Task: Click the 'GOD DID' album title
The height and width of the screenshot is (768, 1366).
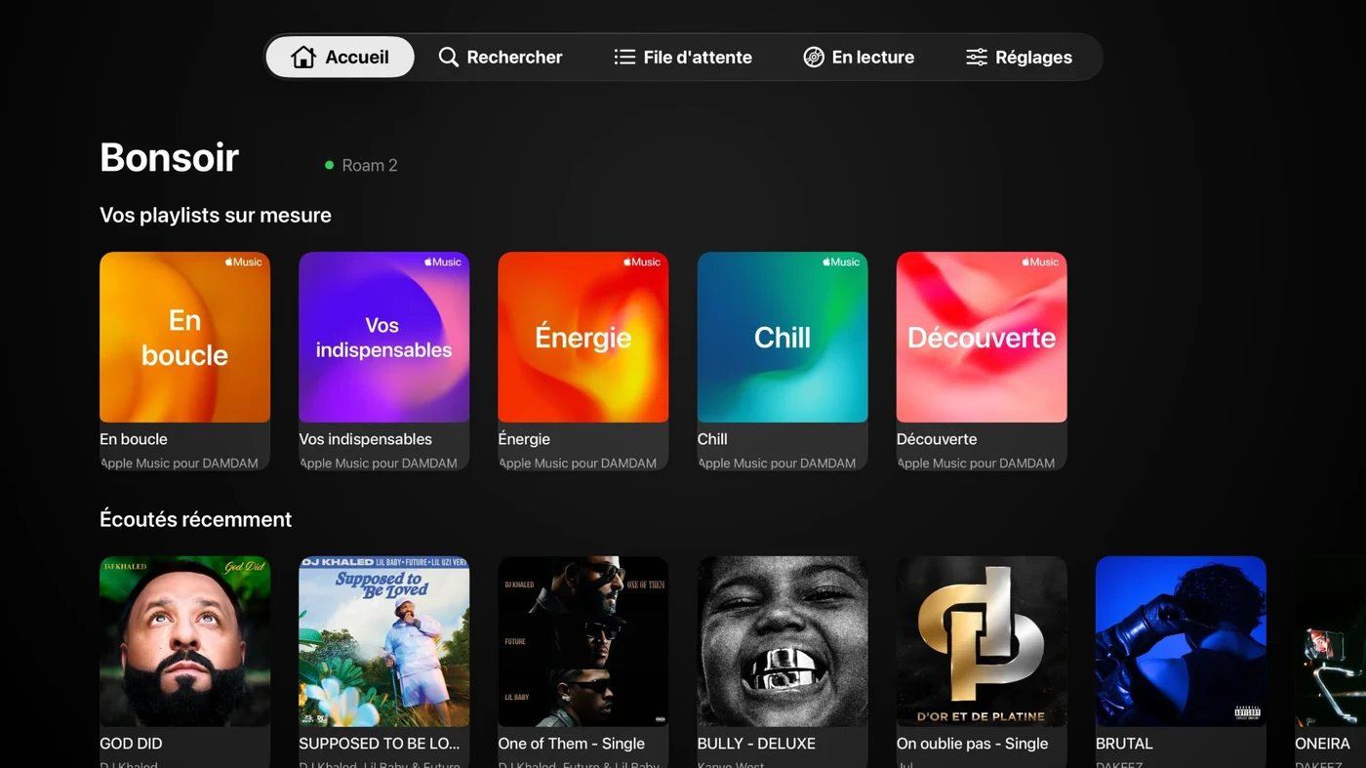Action: [x=131, y=745]
